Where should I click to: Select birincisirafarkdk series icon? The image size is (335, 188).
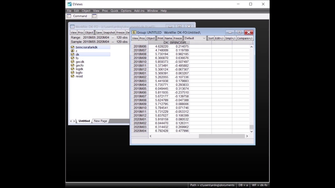pyautogui.click(x=72, y=47)
